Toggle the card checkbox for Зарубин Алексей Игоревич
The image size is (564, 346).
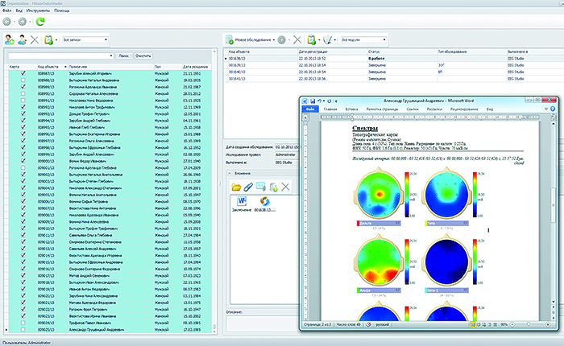[x=23, y=72]
